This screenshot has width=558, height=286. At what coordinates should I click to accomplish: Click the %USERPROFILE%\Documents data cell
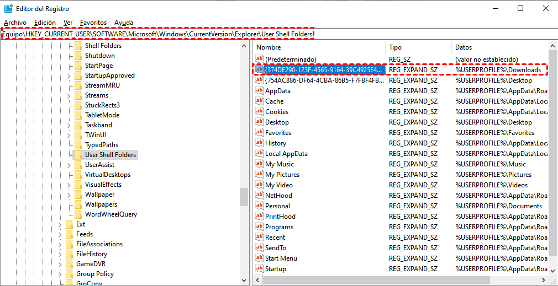[498, 206]
